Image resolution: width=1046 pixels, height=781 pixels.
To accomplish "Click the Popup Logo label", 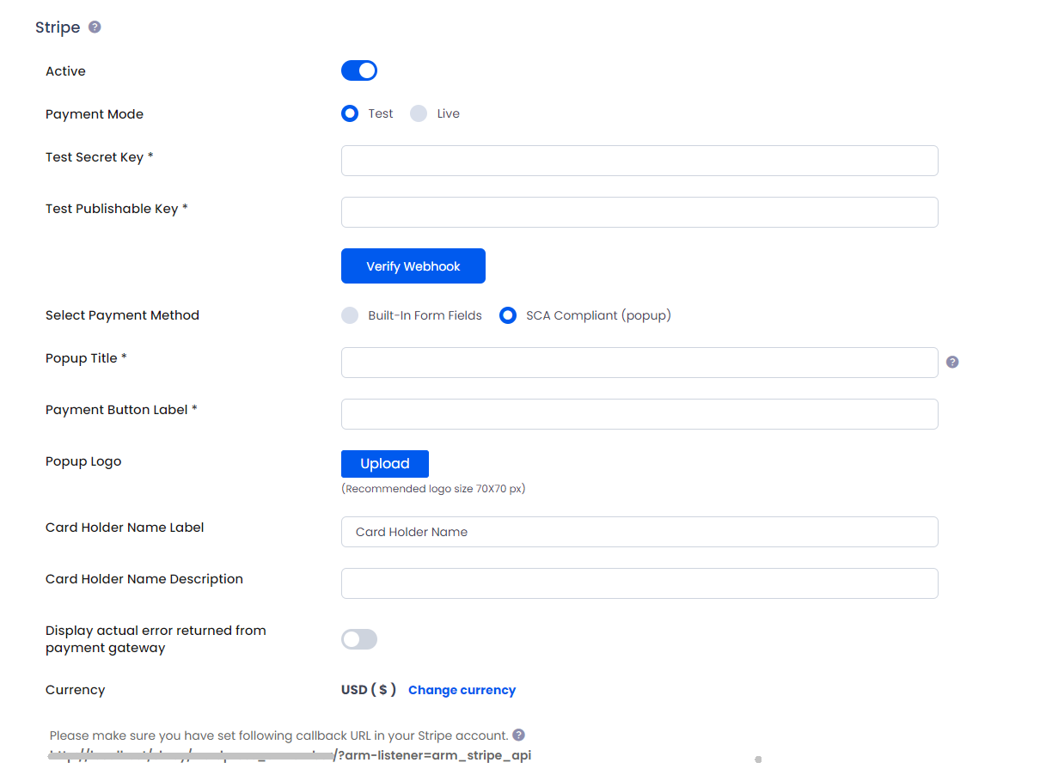I will click(x=83, y=461).
